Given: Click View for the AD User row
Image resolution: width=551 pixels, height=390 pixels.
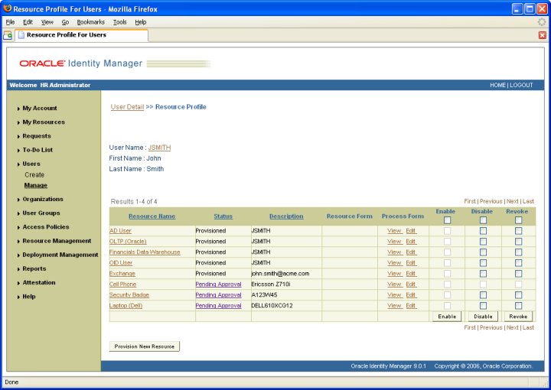Looking at the screenshot, I should [394, 231].
